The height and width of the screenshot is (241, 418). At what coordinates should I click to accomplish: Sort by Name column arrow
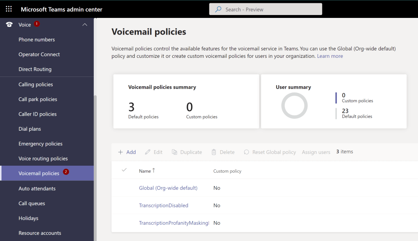pyautogui.click(x=153, y=171)
